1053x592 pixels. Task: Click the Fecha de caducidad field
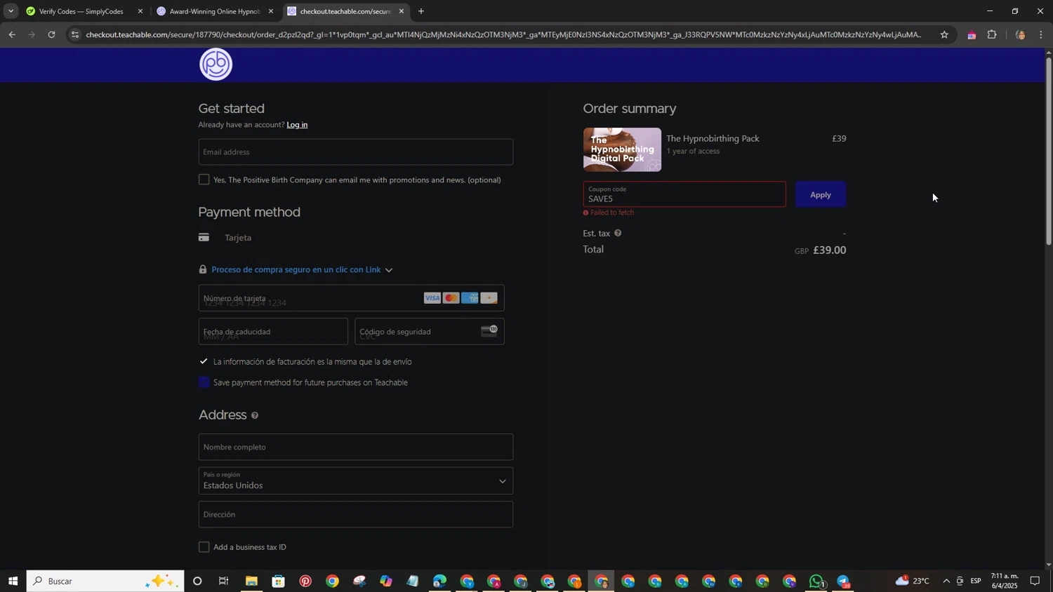pyautogui.click(x=273, y=332)
